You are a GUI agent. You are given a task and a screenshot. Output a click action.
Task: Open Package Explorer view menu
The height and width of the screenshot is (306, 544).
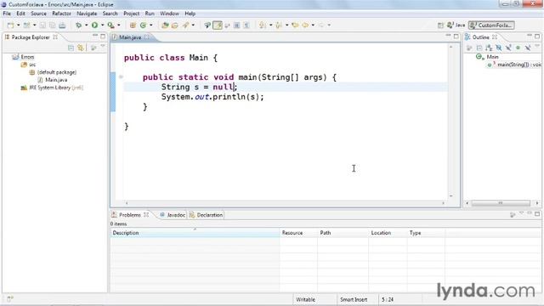click(x=103, y=47)
